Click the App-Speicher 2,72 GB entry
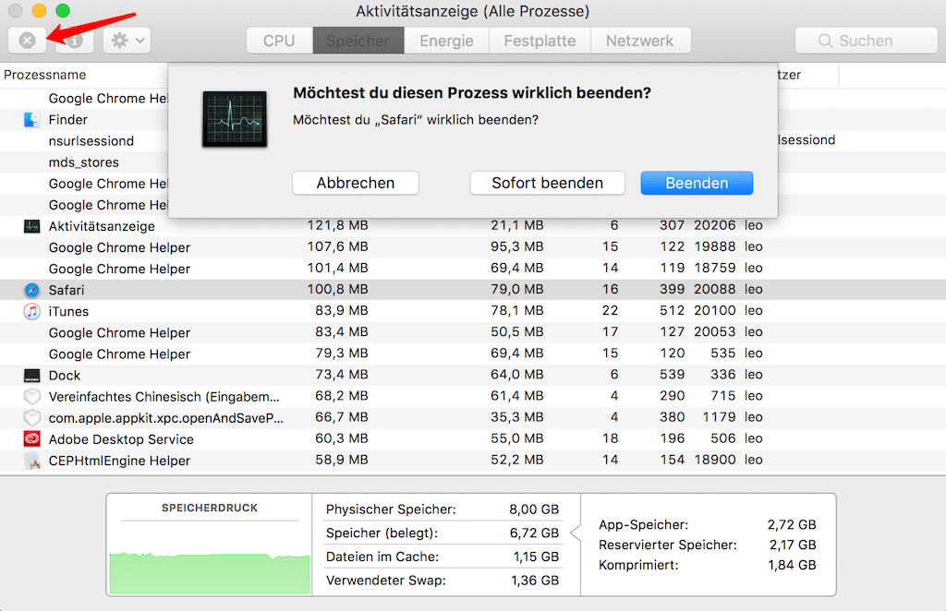 [x=707, y=525]
